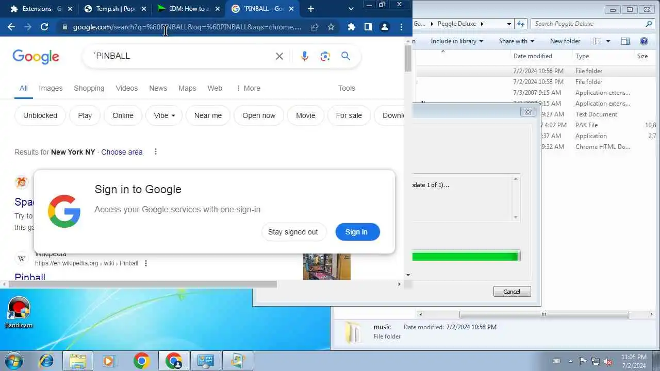Viewport: 660px width, 371px height.
Task: Apply the Near me filter chip
Action: 208,115
